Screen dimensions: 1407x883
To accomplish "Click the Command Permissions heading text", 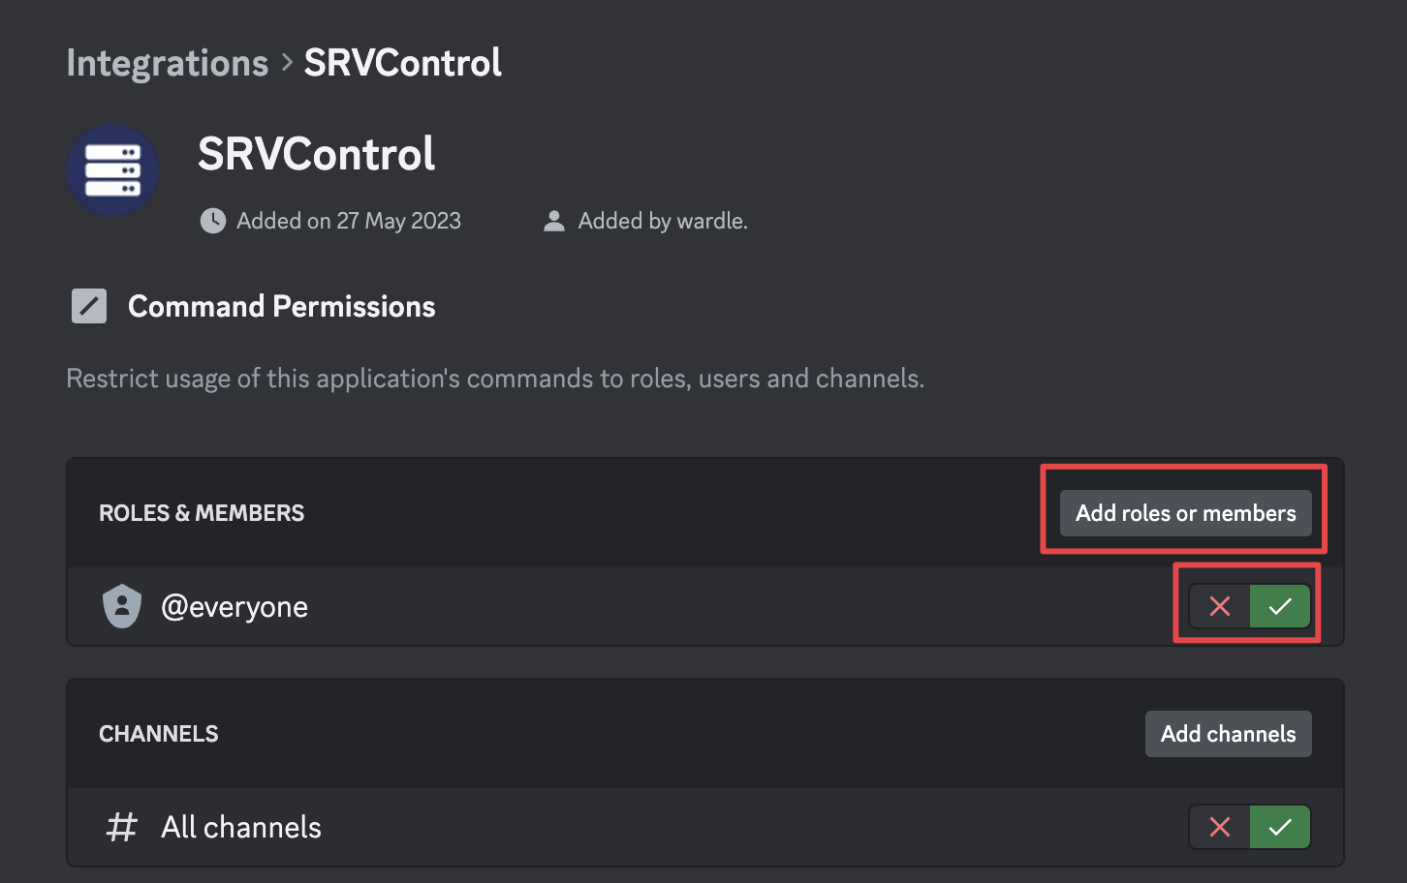I will tap(282, 306).
